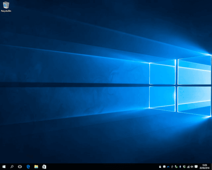Click the Safely Remove Hardware USB icon

(176, 167)
